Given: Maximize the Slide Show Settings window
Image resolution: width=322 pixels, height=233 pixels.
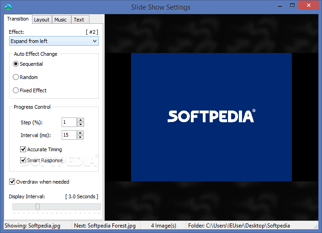Looking at the screenshot, I should [292, 5].
